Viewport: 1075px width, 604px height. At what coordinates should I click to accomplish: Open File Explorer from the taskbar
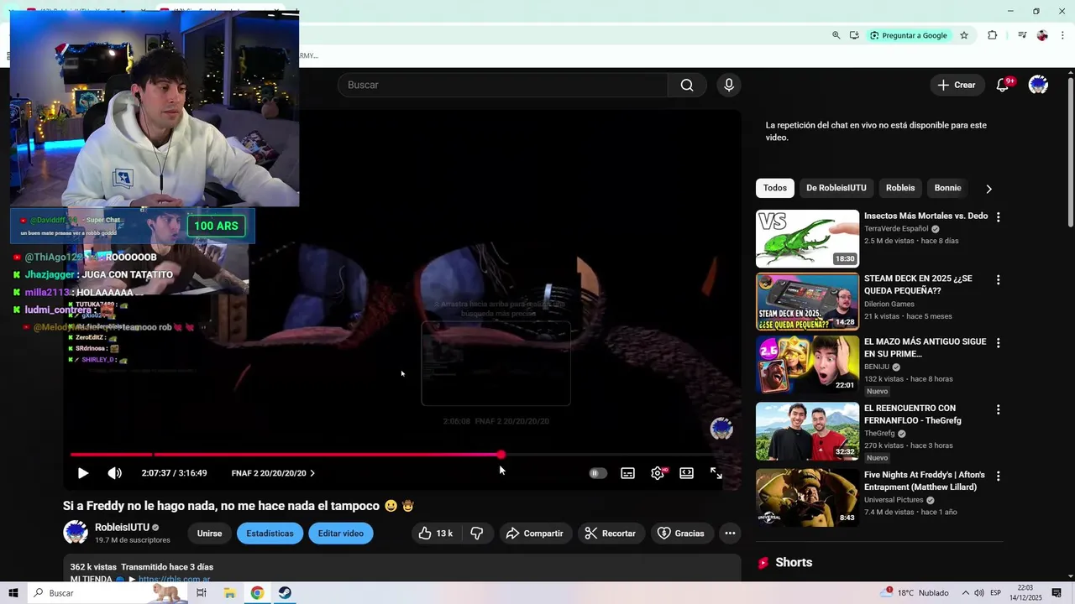coord(229,593)
